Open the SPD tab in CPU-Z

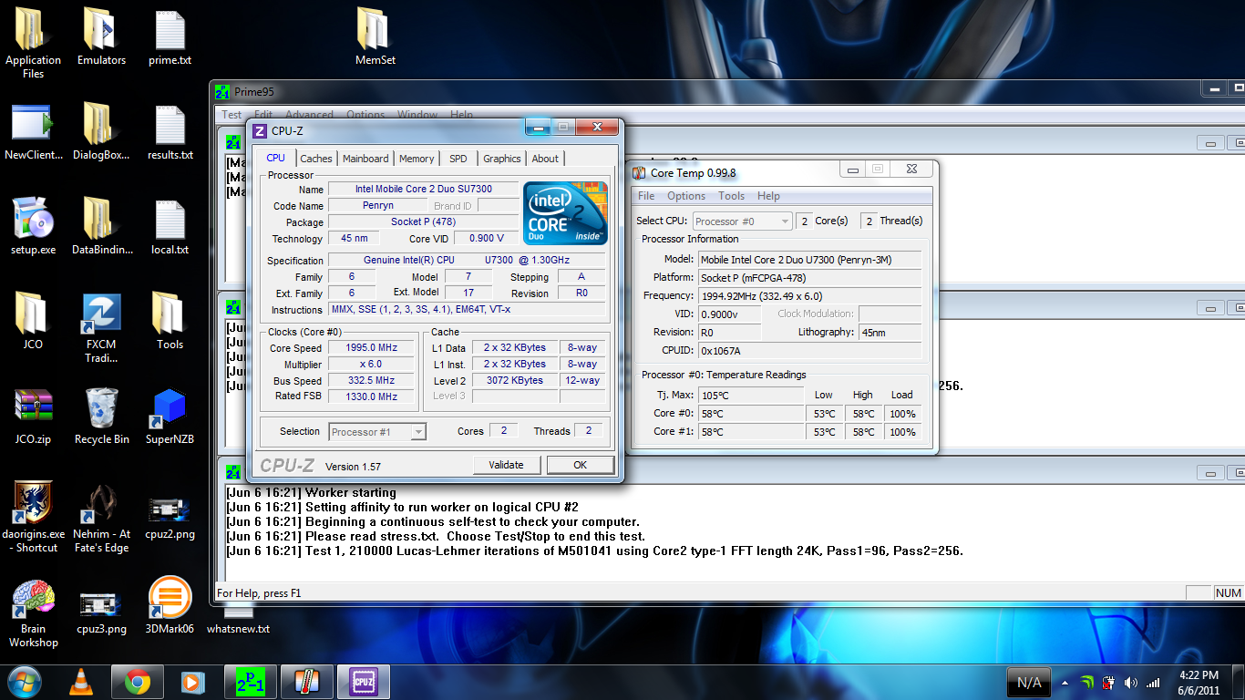[458, 159]
